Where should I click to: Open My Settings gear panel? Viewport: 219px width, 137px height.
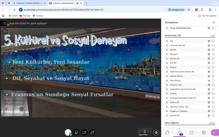coord(204,132)
